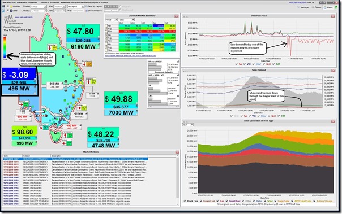Open nem-watch.info link at top right
Viewport: 342px width, 214px height.
[298, 3]
